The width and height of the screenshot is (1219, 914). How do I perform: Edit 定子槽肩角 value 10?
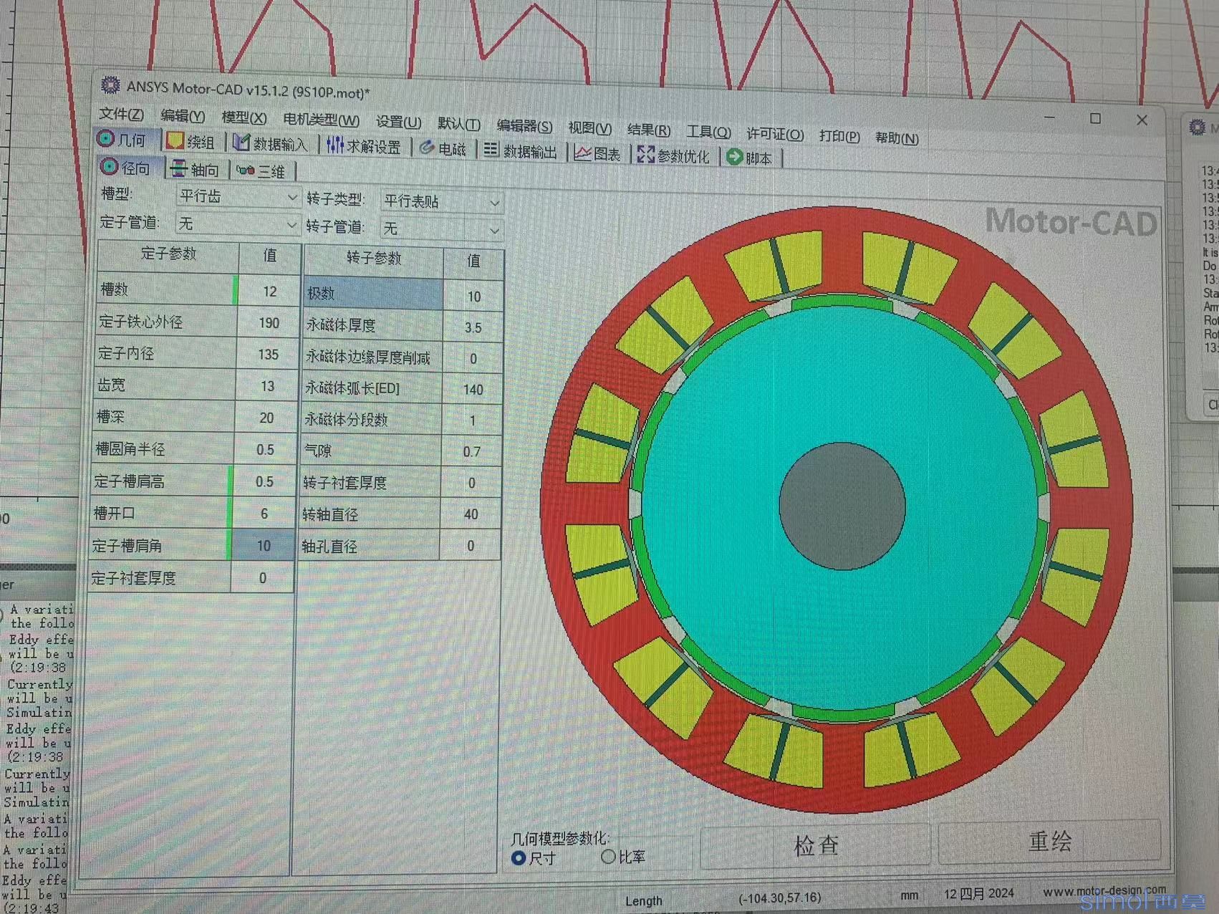264,546
